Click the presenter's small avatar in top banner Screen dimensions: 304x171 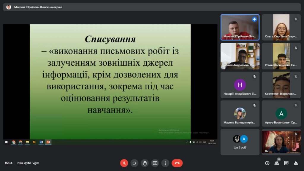tap(9, 7)
